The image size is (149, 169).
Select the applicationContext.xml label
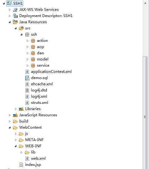[x=51, y=72]
